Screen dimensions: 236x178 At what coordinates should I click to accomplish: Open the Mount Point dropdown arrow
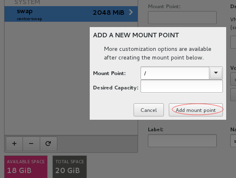(x=216, y=73)
